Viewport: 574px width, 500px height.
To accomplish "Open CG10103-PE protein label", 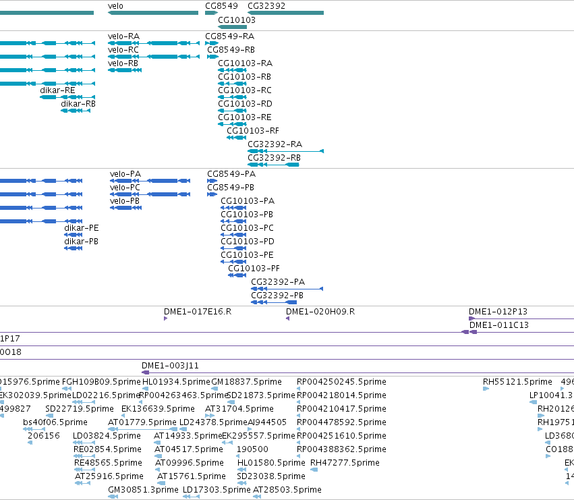I will click(x=247, y=255).
